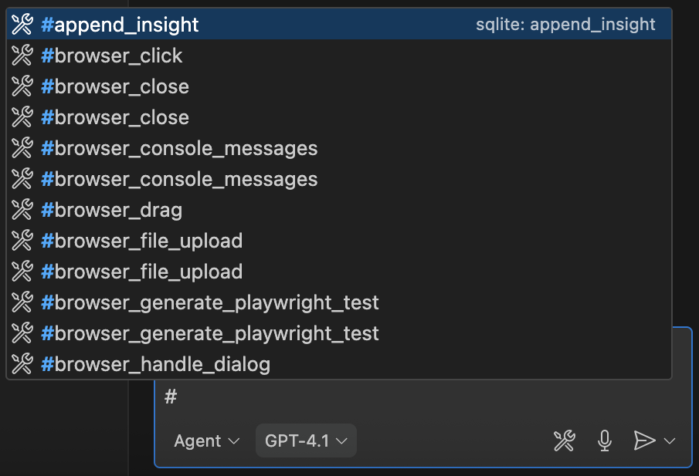Activate the microphone voice input icon
The image size is (699, 476).
[x=604, y=441]
